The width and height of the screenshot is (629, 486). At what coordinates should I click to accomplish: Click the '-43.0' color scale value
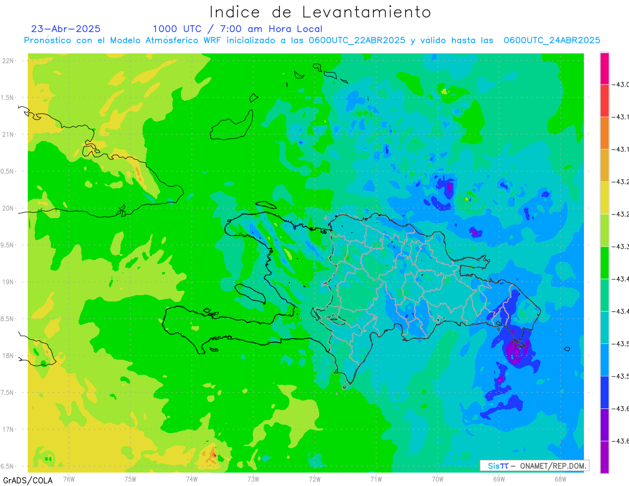(x=622, y=84)
